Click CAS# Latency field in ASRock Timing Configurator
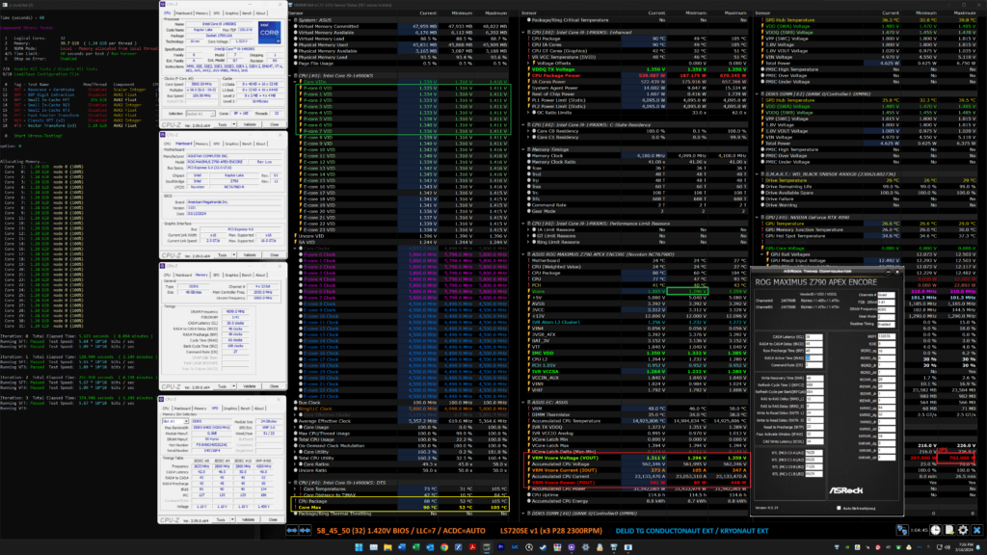Screen dimensions: 987x555 pos(814,337)
